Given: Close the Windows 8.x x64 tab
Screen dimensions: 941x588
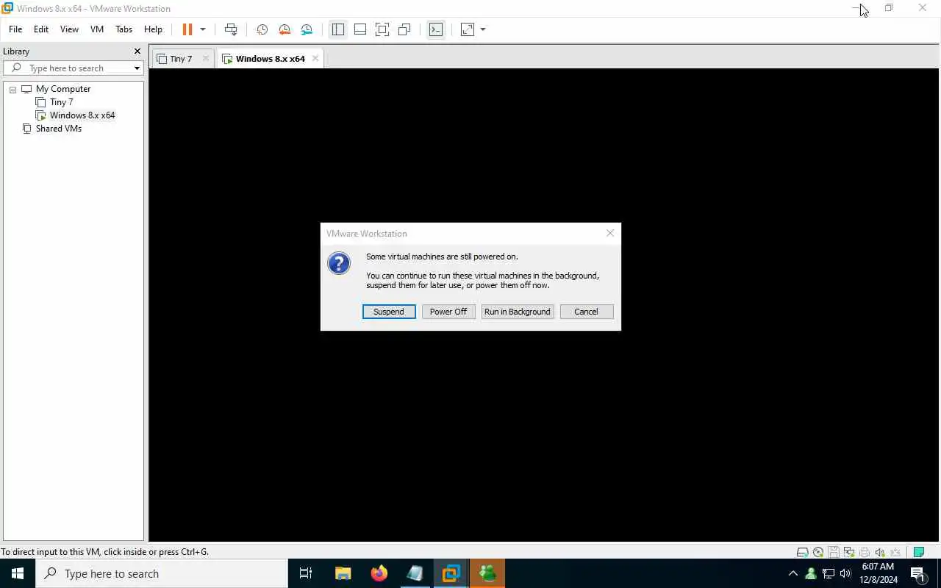Looking at the screenshot, I should click(x=315, y=59).
